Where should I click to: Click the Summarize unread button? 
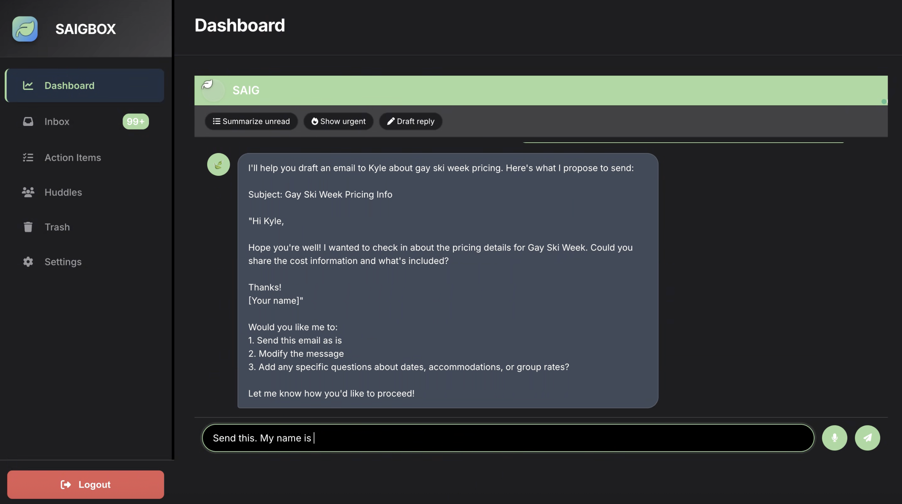251,121
